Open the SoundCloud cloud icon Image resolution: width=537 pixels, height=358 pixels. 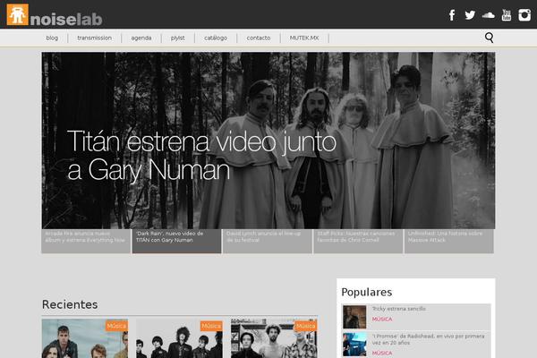488,15
